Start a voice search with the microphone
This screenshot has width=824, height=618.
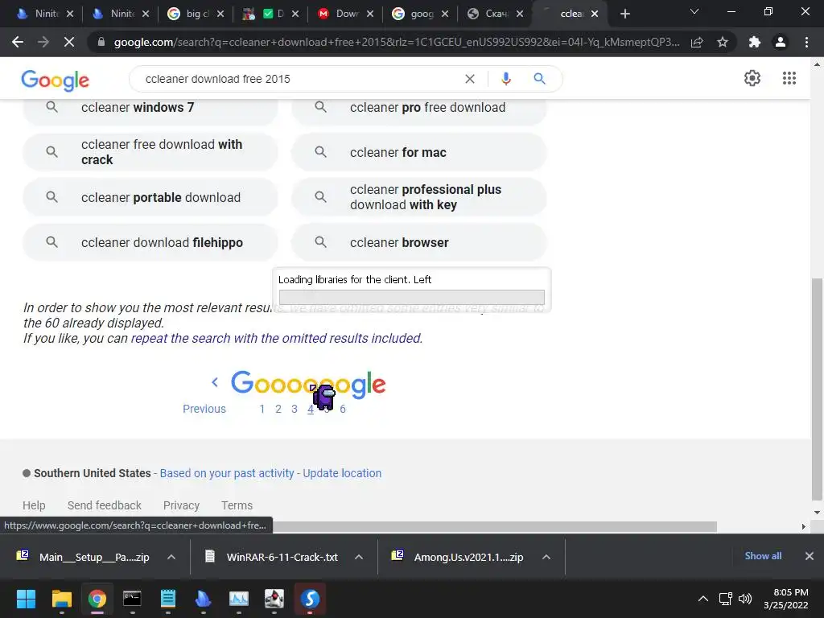click(505, 79)
